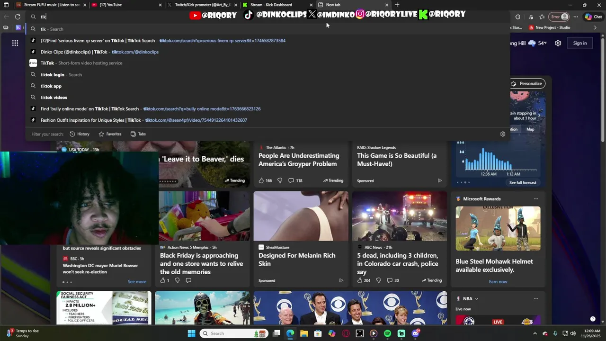Viewport: 606px width, 341px height.
Task: Select Fashion Outfit Inspiration TikTok suggestion
Action: 267,120
